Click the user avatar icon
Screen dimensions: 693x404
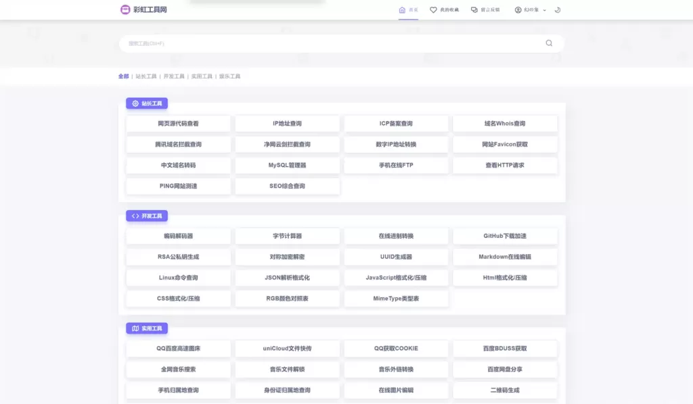click(518, 10)
